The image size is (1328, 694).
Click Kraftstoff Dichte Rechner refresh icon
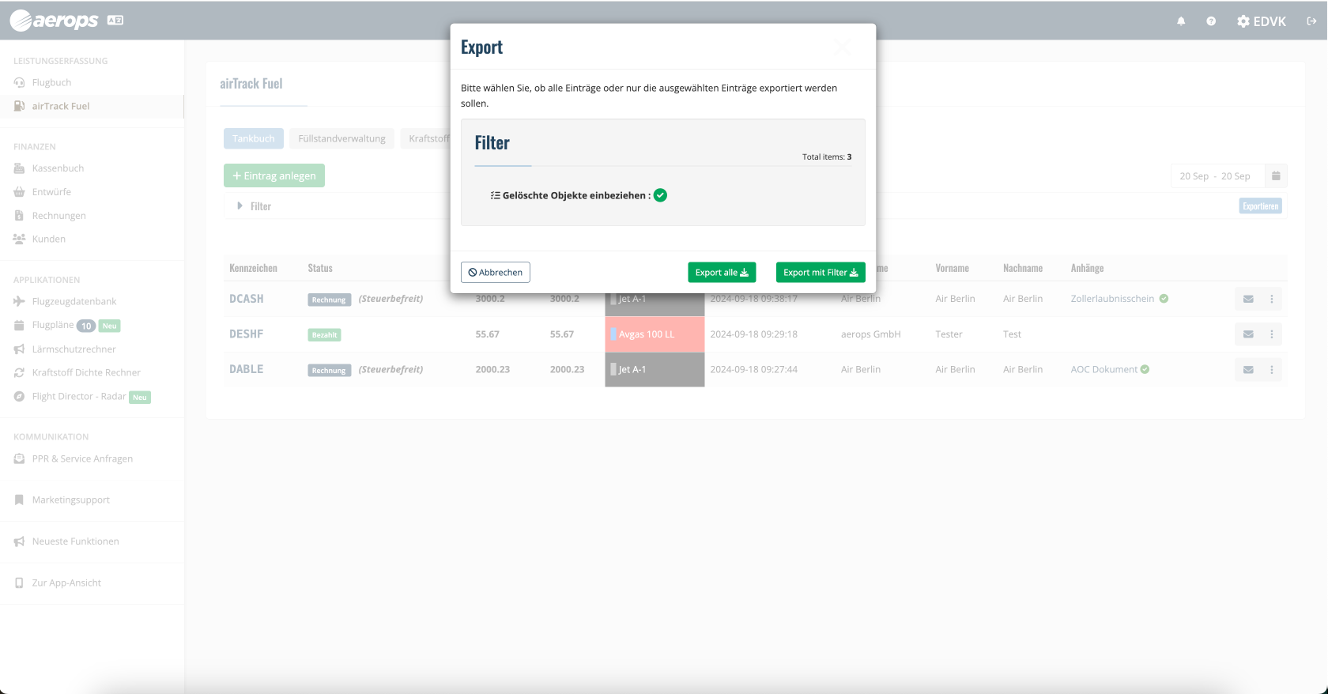(x=19, y=372)
